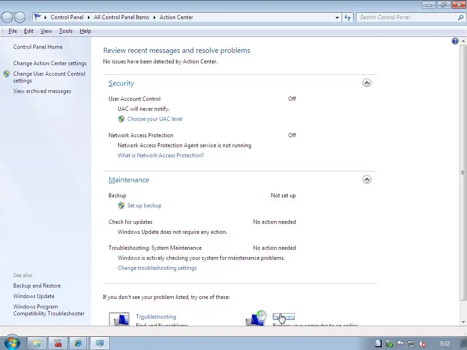Click the refresh button beside address bar
The height and width of the screenshot is (350, 467).
[348, 18]
